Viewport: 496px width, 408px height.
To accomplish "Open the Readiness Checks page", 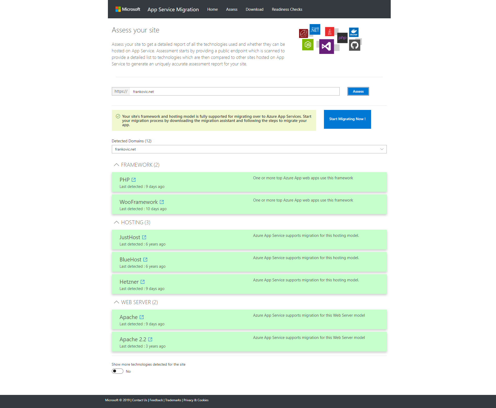I will click(x=287, y=9).
